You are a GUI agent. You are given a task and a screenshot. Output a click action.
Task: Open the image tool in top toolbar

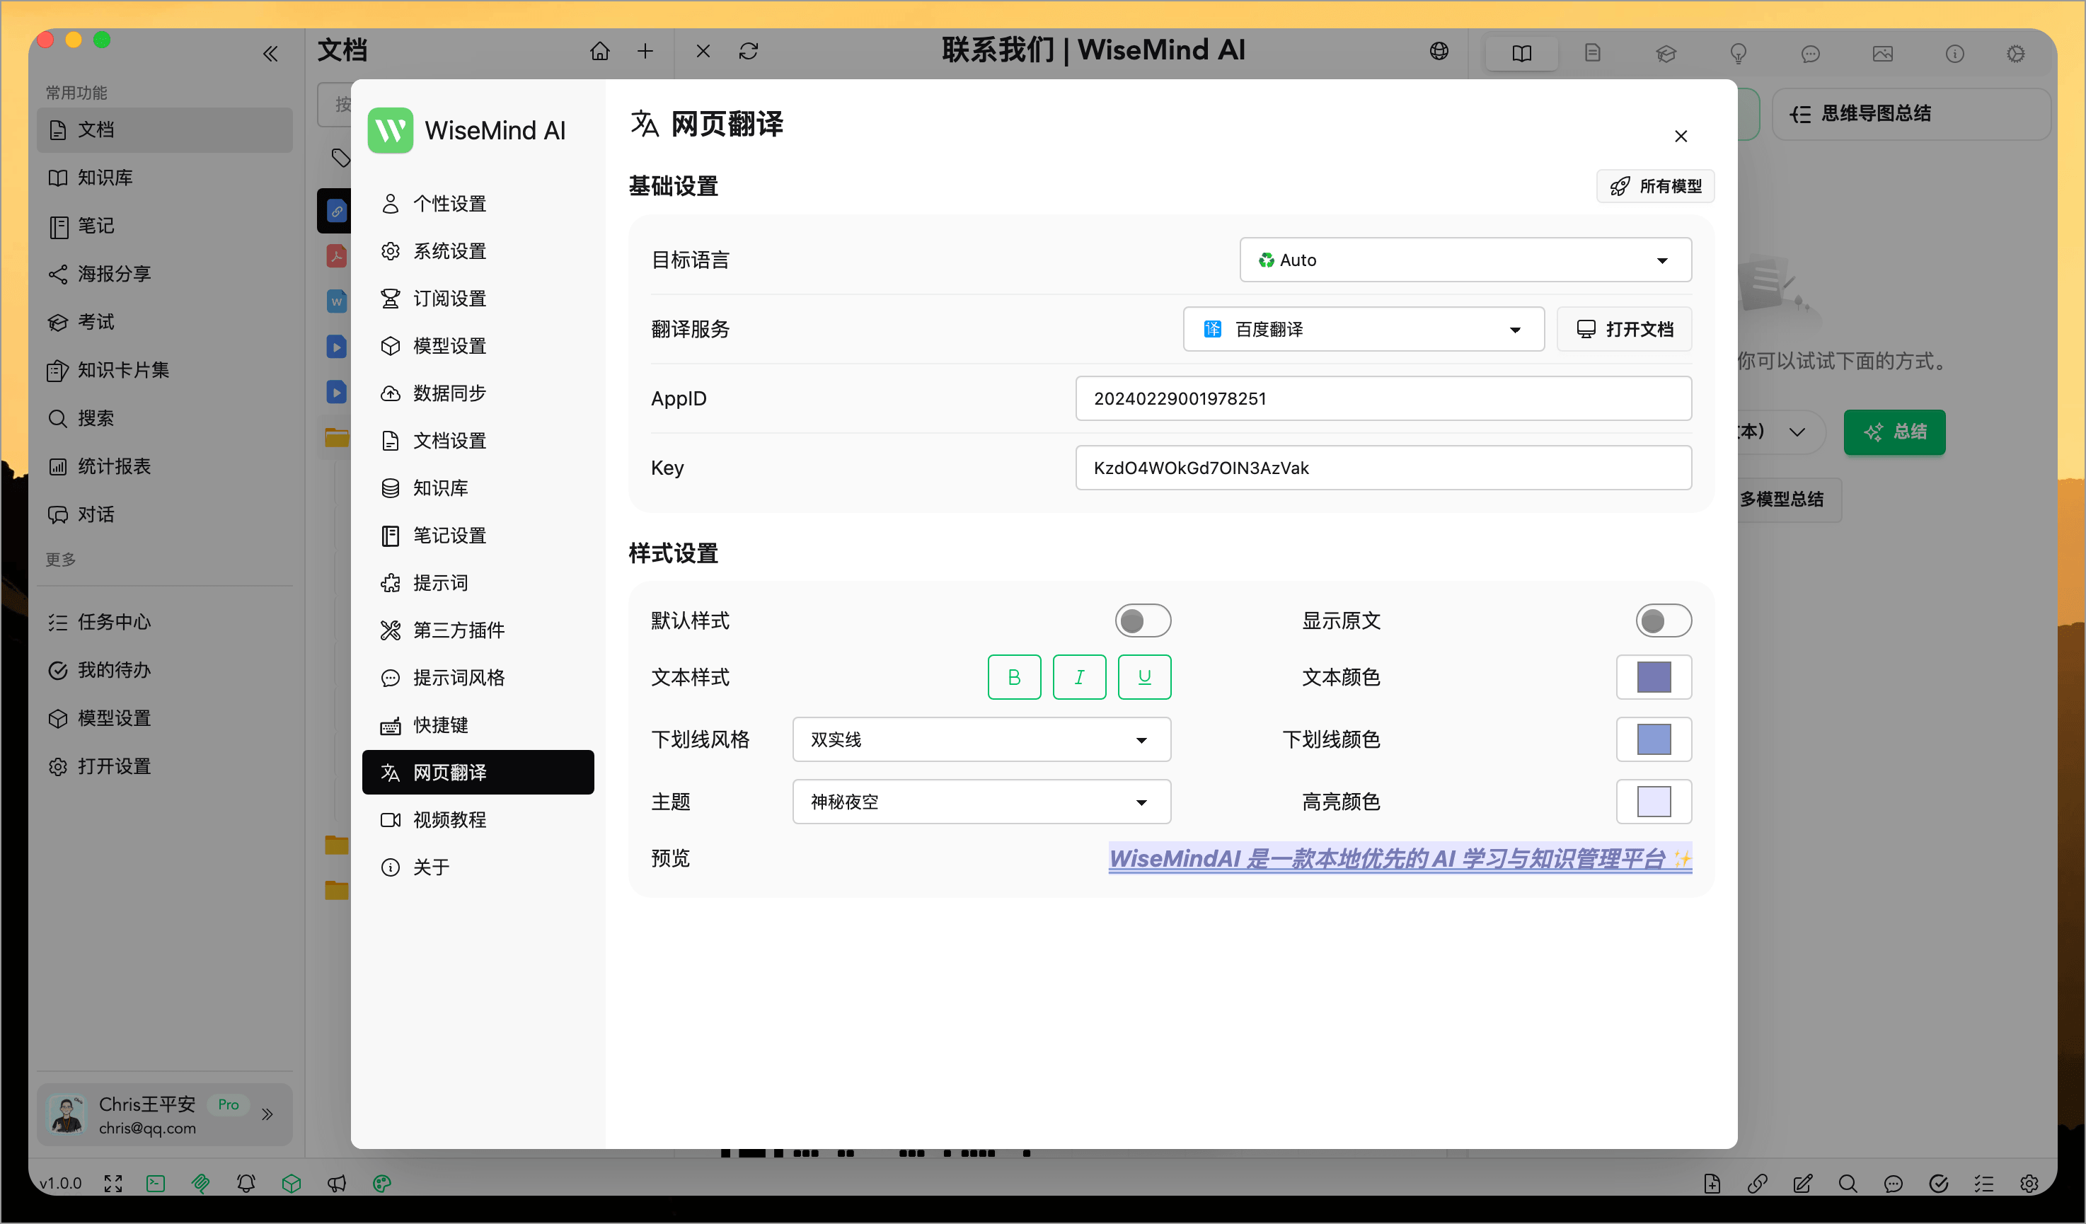coord(1882,53)
